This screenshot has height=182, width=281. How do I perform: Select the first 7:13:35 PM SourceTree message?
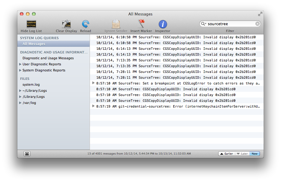point(176,60)
